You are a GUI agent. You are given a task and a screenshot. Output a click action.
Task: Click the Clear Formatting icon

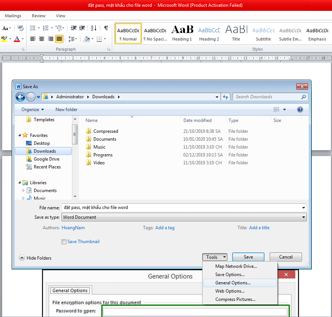coord(20,28)
